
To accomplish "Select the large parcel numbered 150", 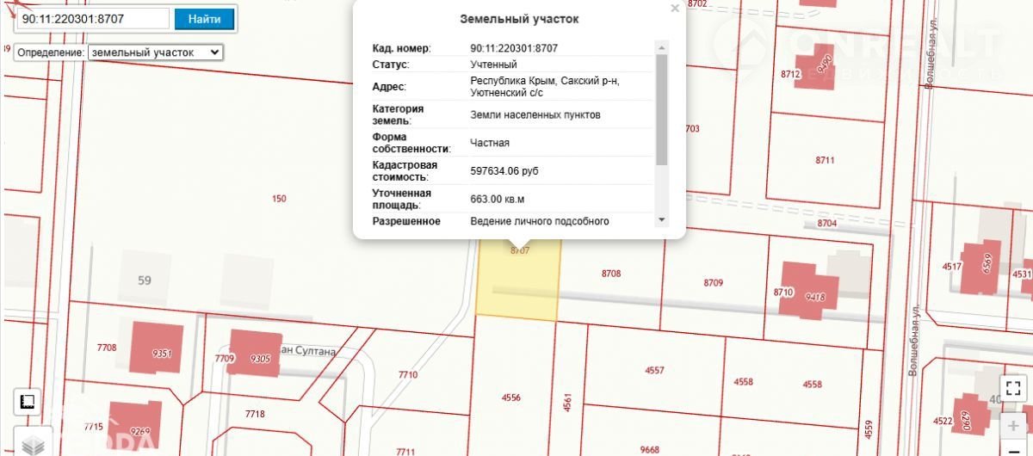I will point(278,199).
